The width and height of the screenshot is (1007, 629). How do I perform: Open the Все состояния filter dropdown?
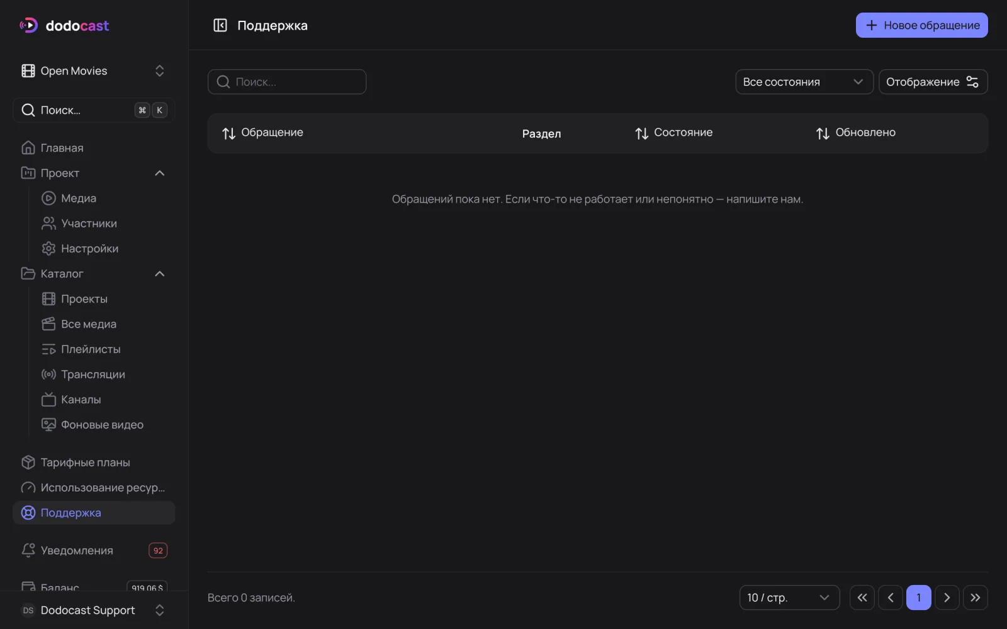pyautogui.click(x=804, y=82)
